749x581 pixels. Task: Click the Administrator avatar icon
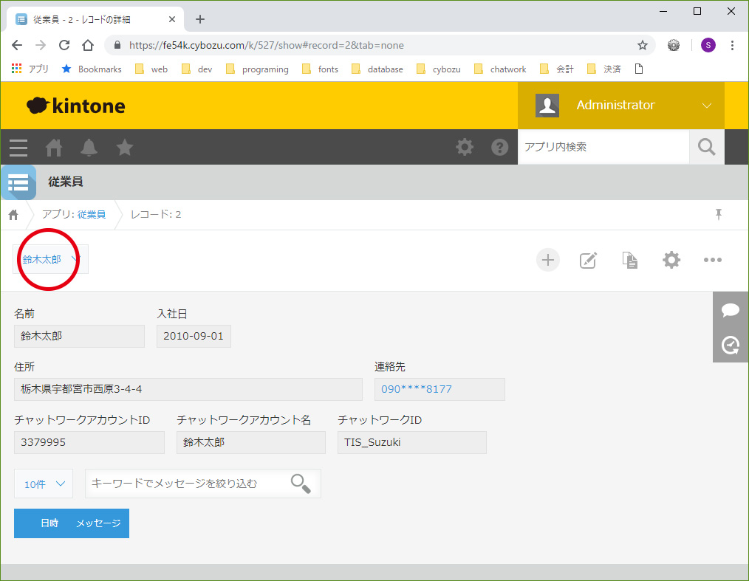point(547,106)
